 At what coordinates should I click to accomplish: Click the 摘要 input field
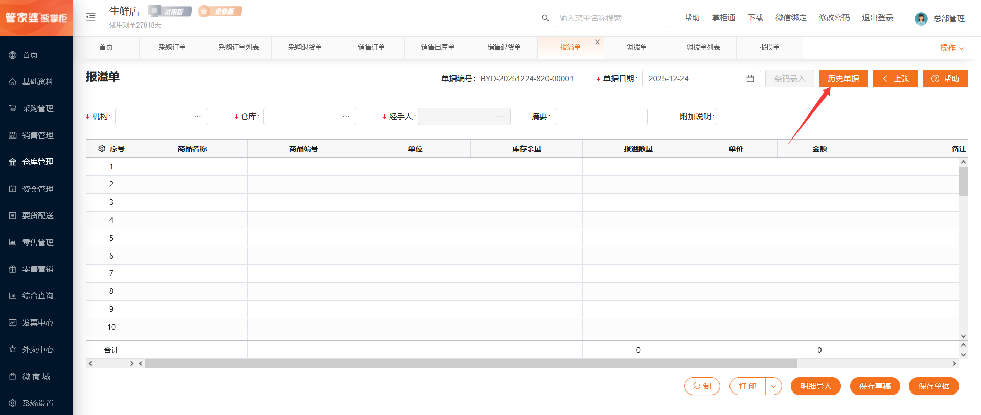[x=601, y=117]
